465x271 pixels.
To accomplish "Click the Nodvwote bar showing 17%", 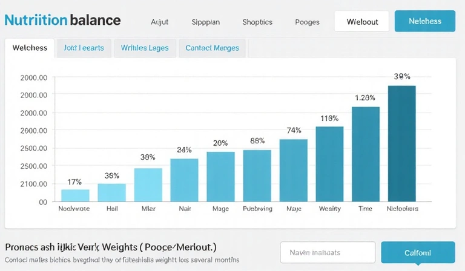I will pos(75,195).
